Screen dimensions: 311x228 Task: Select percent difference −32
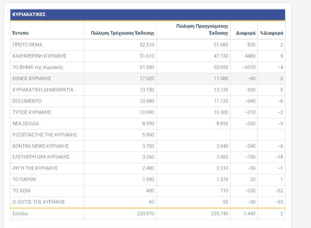(279, 191)
